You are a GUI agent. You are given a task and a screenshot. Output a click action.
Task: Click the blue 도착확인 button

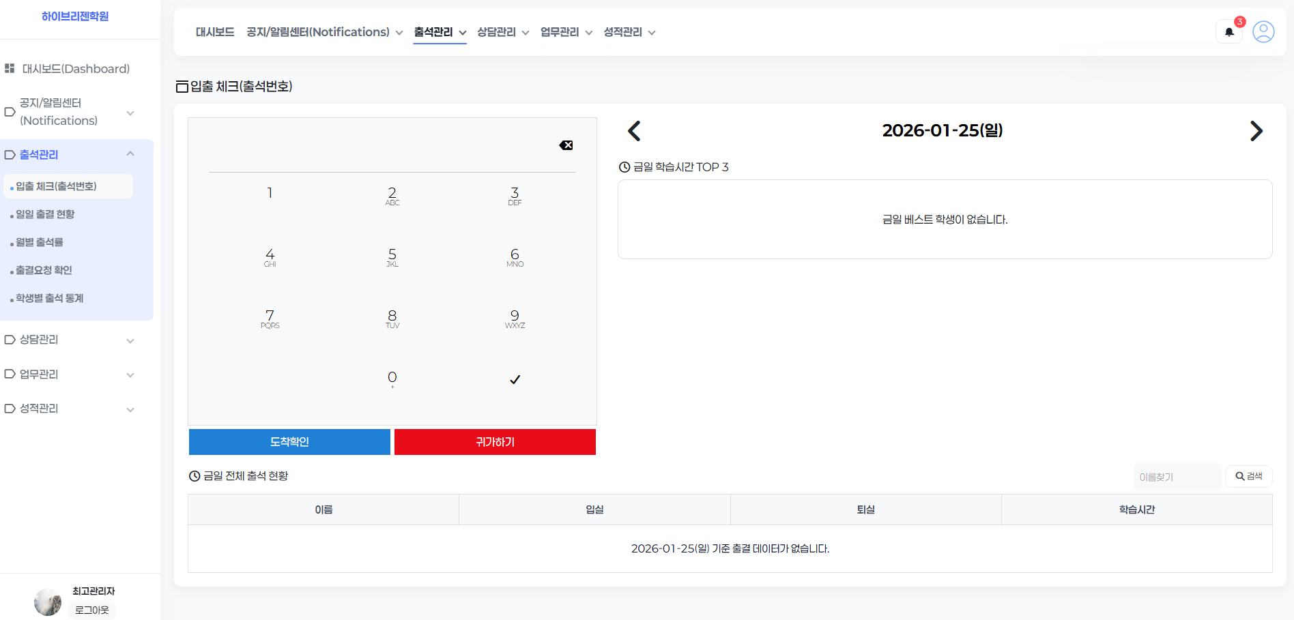(289, 442)
